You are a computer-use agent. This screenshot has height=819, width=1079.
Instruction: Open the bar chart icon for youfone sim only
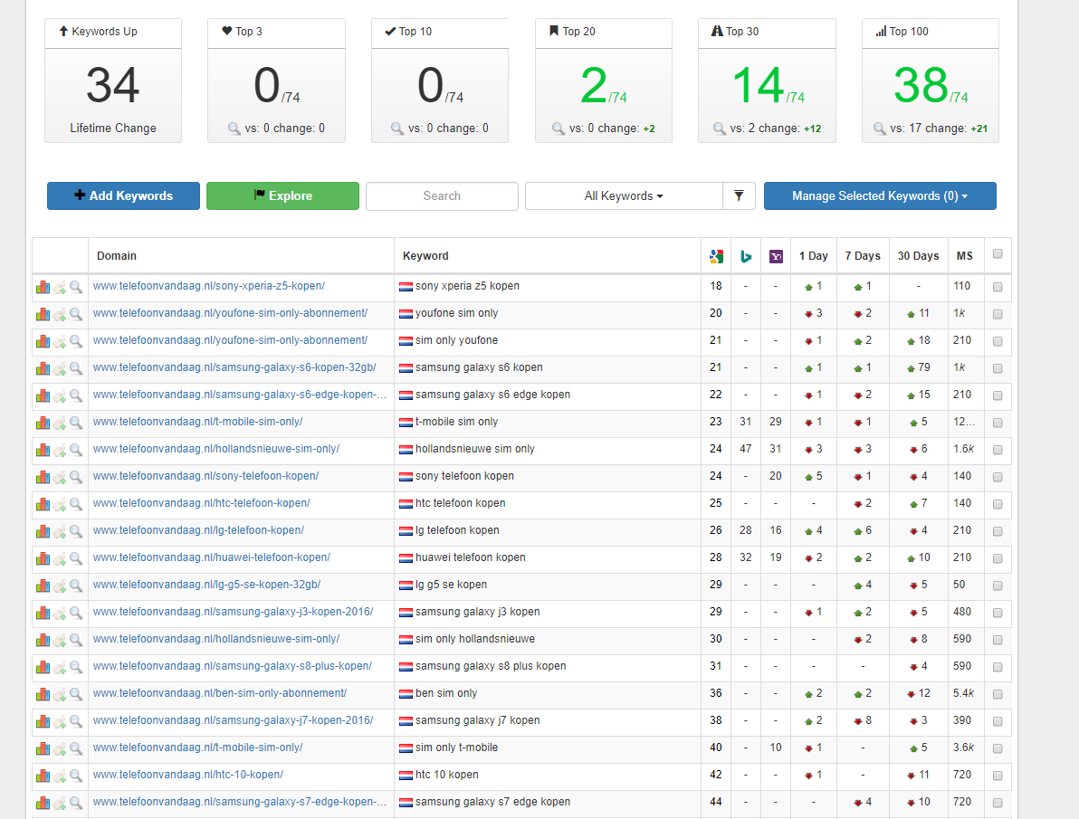[43, 314]
